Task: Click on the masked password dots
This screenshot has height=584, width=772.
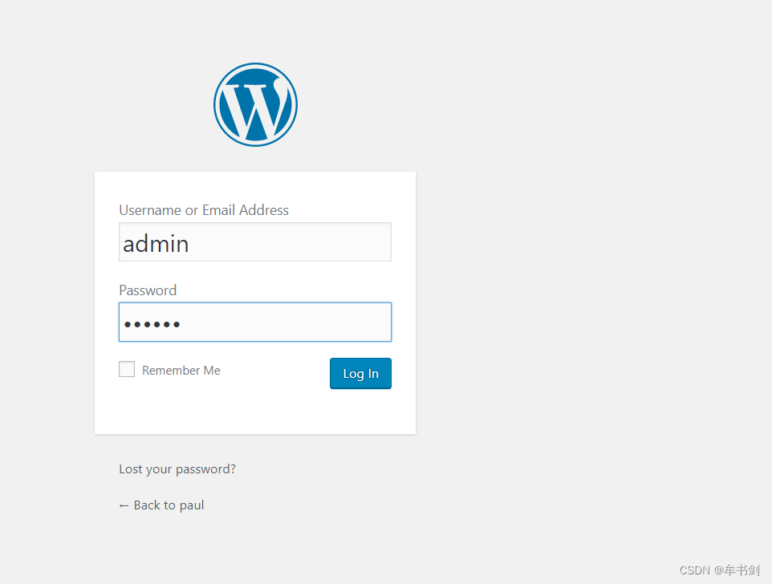Action: pyautogui.click(x=152, y=324)
